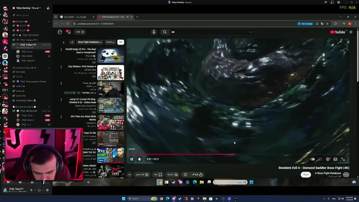This screenshot has height=202, width=359.
Task: Open Discord user settings gear
Action: [x=47, y=190]
